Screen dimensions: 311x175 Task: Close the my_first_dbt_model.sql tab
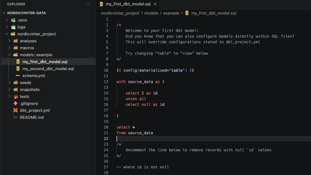coord(155,4)
